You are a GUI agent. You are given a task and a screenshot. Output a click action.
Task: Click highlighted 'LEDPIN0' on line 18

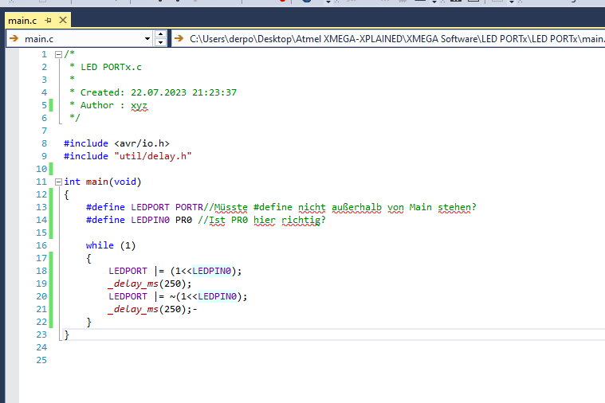(211, 271)
